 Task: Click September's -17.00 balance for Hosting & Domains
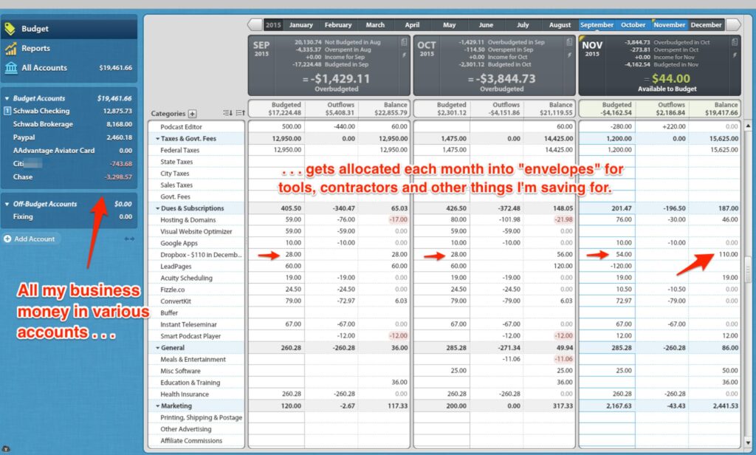click(398, 219)
